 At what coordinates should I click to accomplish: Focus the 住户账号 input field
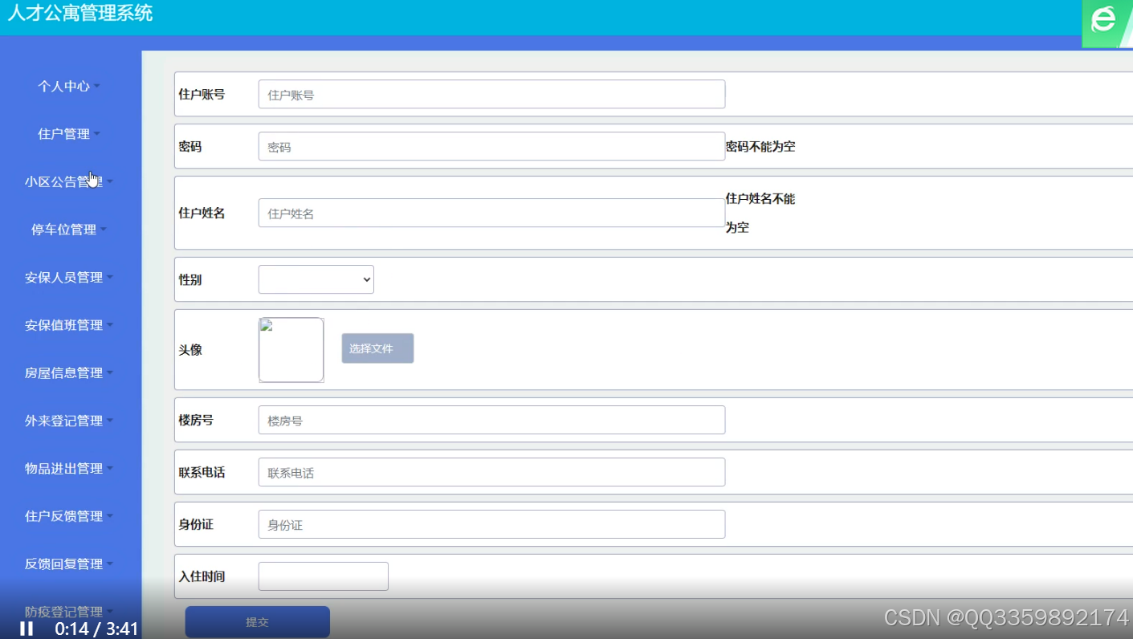pos(491,94)
